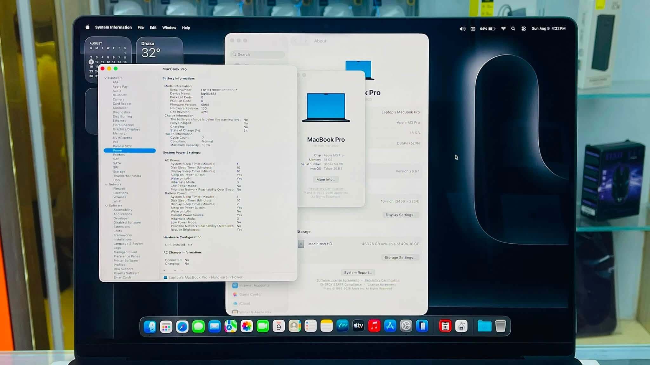Viewport: 650px width, 365px height.
Task: Open the ENERGY STAR Compliance link
Action: point(341,285)
